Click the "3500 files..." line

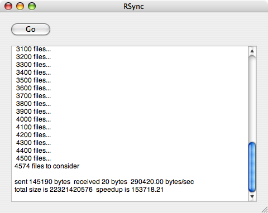coord(33,80)
